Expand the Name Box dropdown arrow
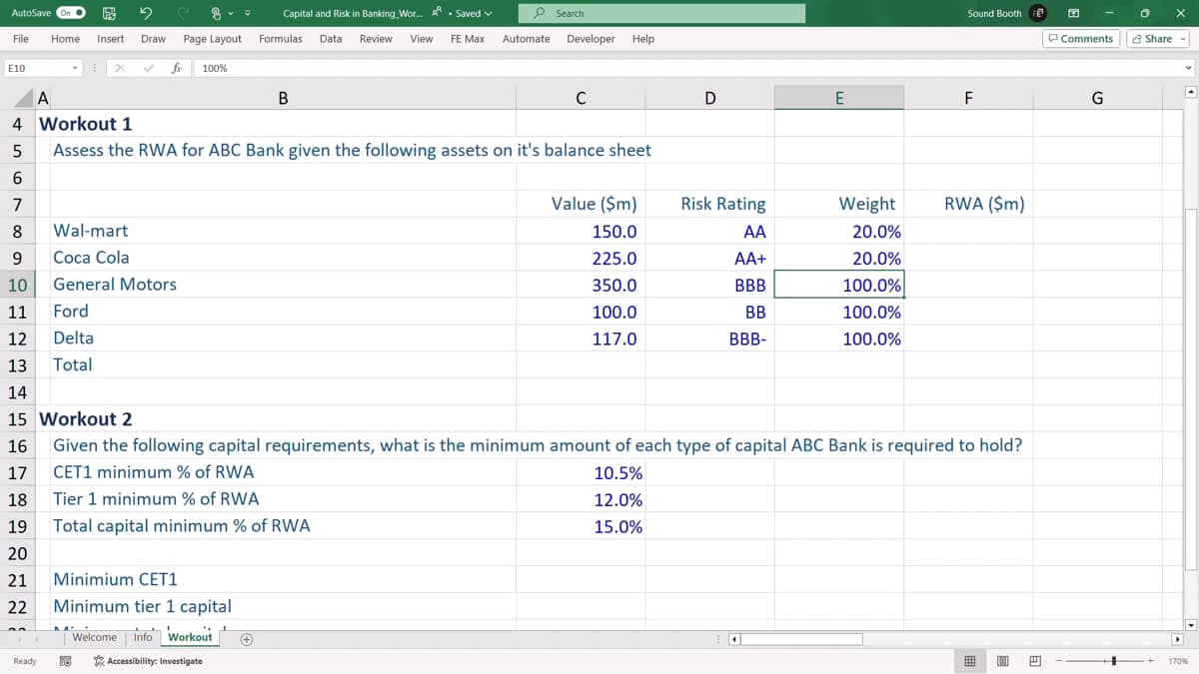Viewport: 1199px width, 674px height. tap(76, 68)
